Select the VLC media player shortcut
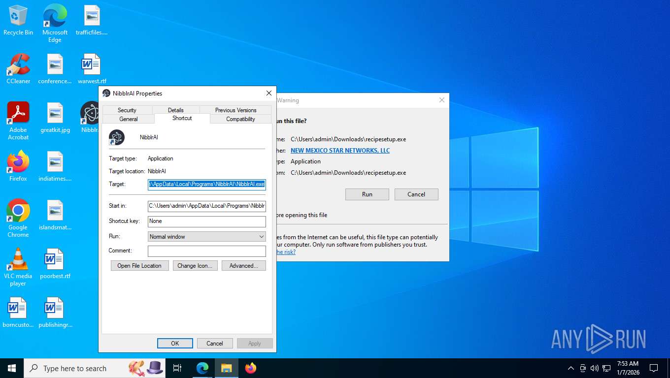The height and width of the screenshot is (378, 670). [x=18, y=267]
